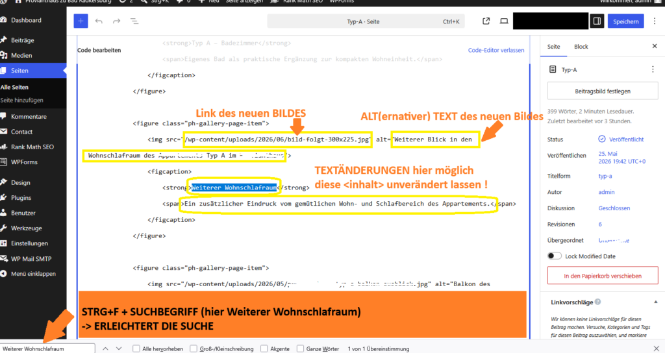Open the device preview (laptop) icon

click(x=504, y=21)
